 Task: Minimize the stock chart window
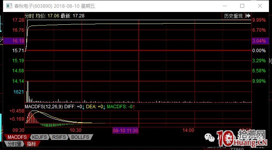pyautogui.click(x=225, y=6)
